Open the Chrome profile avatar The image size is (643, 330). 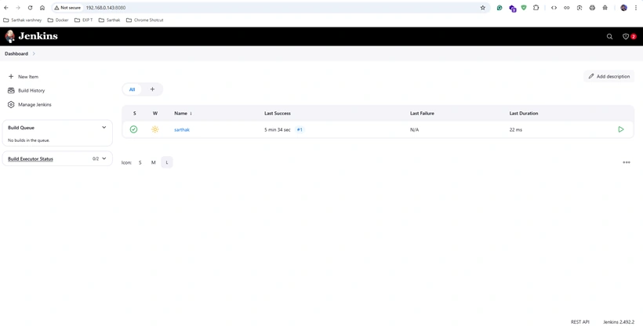coord(623,8)
